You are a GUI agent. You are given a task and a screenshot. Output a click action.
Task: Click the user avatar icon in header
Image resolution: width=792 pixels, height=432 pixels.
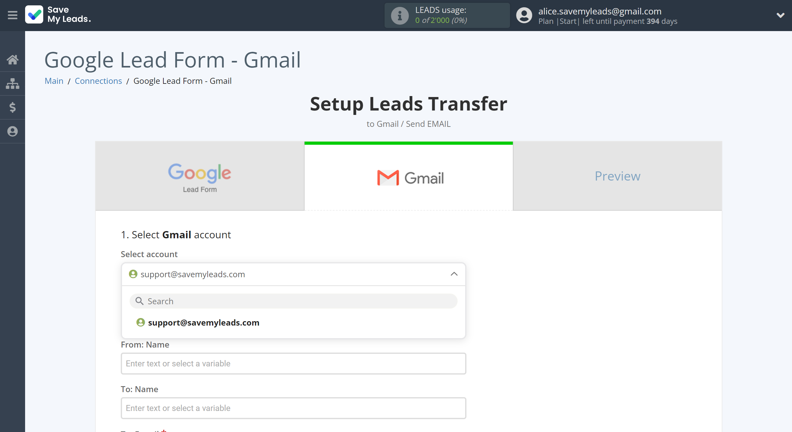pos(524,15)
